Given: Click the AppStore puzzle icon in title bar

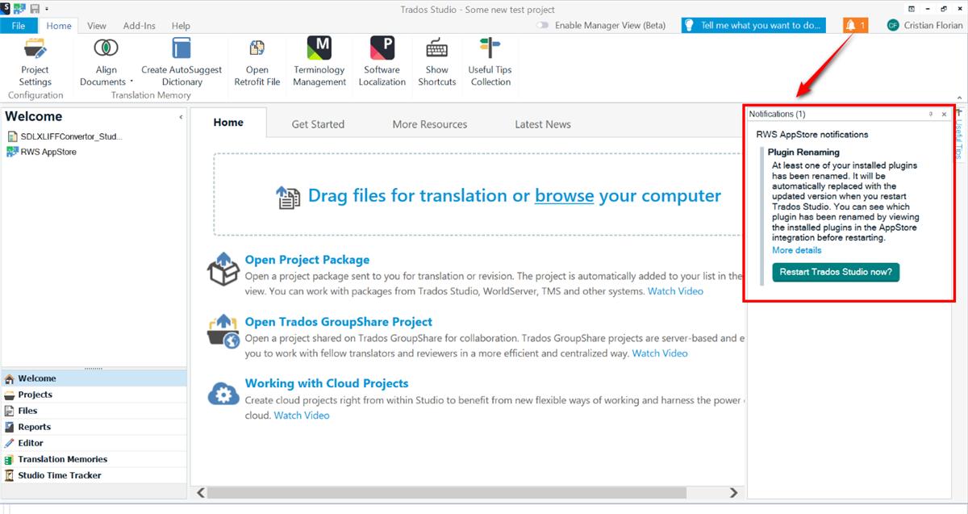Looking at the screenshot, I should point(19,7).
